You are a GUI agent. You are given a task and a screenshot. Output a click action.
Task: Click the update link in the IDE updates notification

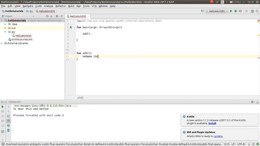pos(218,136)
